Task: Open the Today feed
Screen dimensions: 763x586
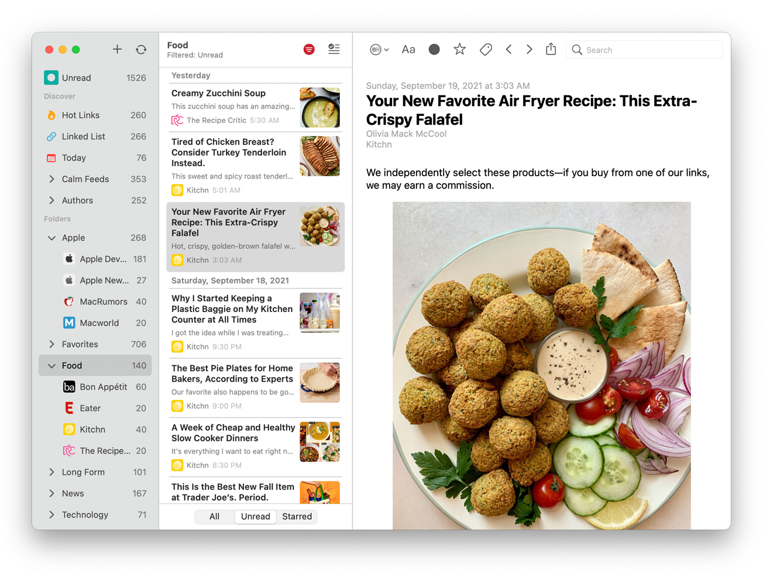Action: coord(95,158)
